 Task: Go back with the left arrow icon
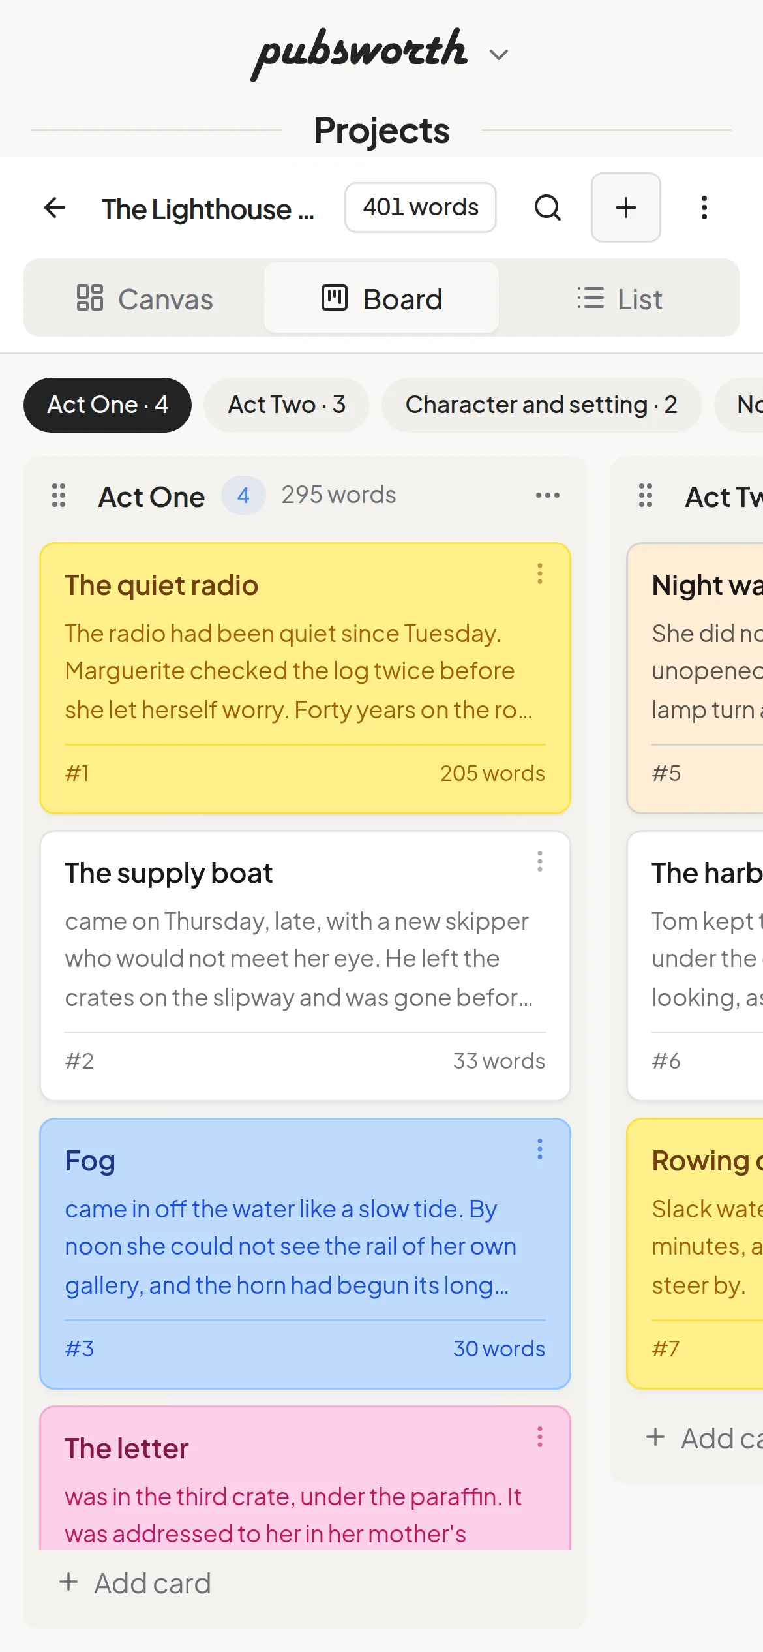tap(55, 208)
